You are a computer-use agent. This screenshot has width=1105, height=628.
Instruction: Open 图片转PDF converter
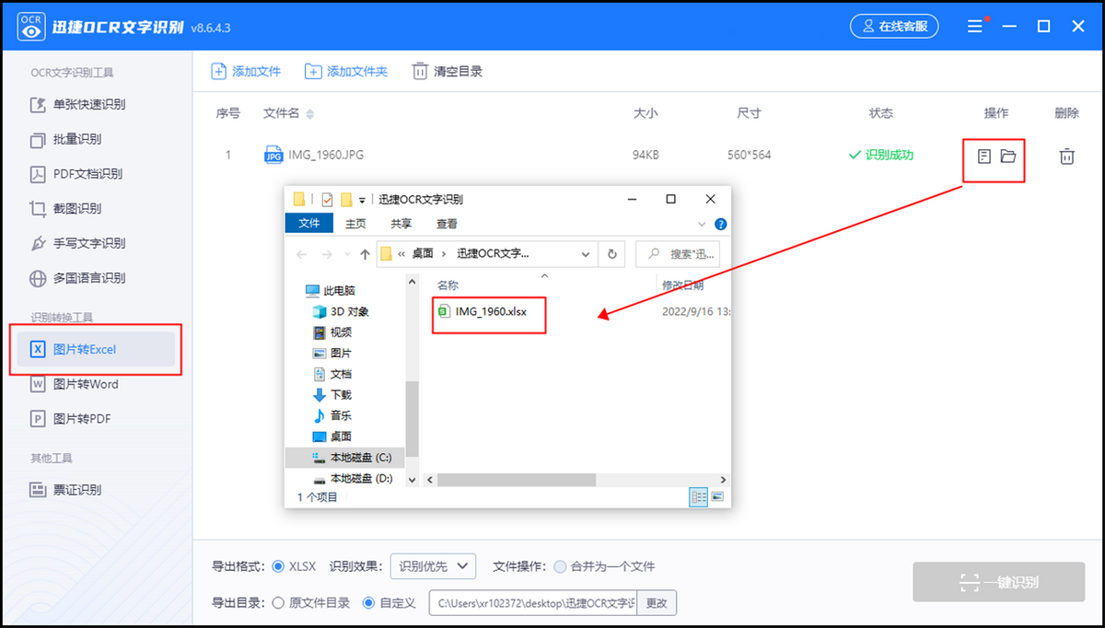pos(71,419)
